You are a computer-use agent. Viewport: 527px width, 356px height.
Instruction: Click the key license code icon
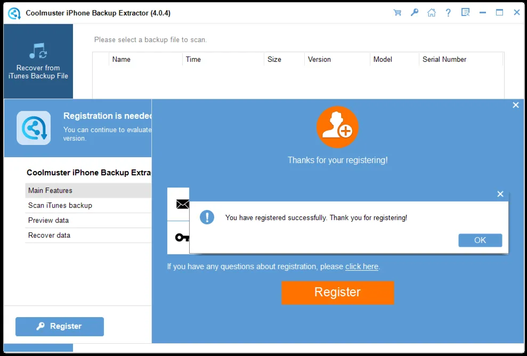coord(182,238)
